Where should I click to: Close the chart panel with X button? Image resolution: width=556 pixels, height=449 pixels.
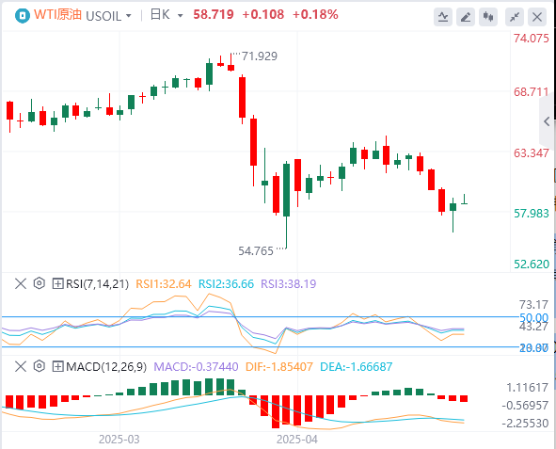click(x=537, y=17)
